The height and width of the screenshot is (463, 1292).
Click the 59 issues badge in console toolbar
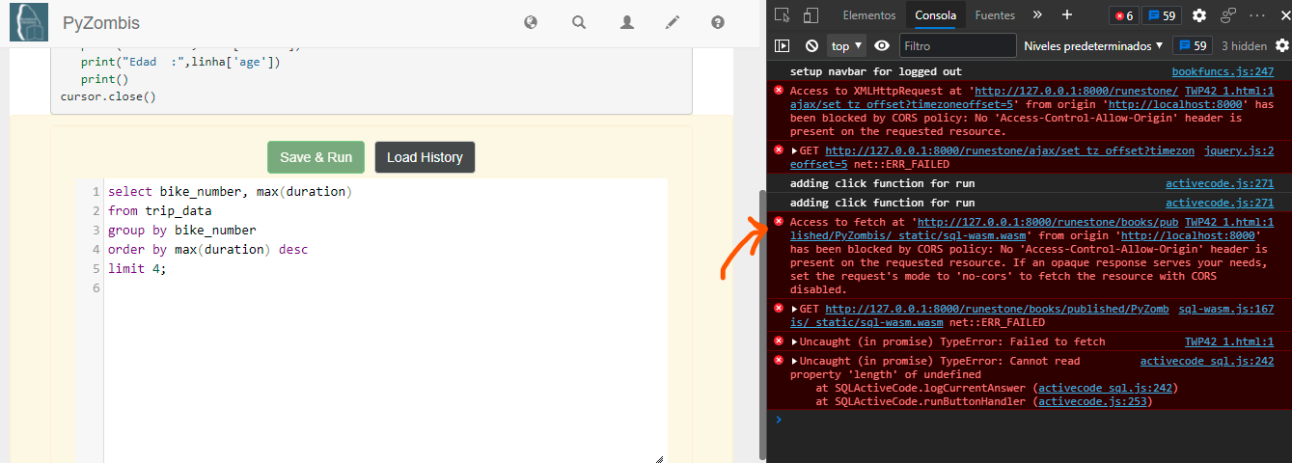click(1193, 45)
